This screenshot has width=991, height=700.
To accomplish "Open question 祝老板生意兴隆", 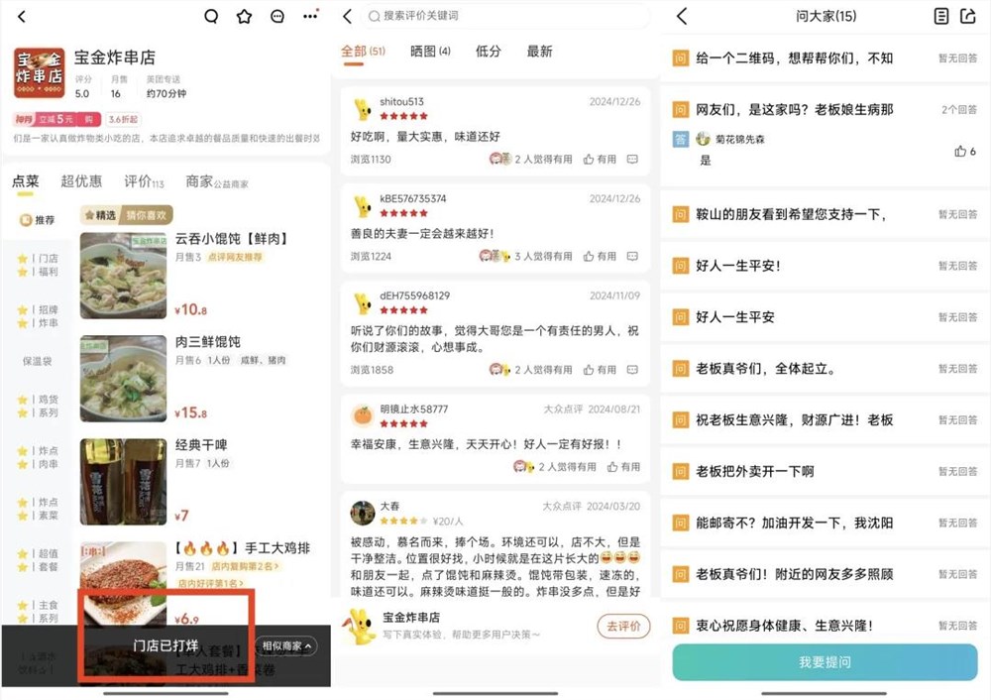I will pos(825,419).
